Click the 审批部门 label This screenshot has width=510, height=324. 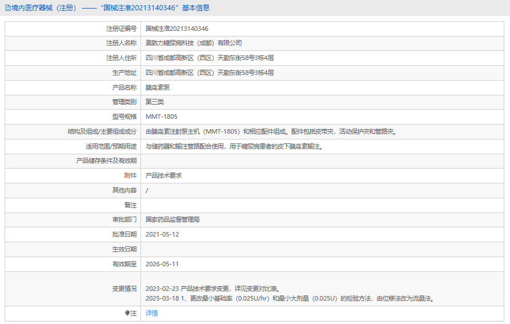tap(125, 219)
